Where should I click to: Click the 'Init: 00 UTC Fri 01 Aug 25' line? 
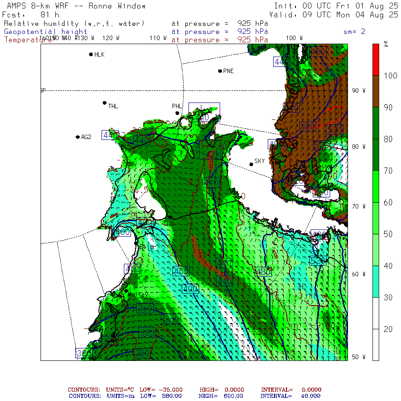[336, 6]
